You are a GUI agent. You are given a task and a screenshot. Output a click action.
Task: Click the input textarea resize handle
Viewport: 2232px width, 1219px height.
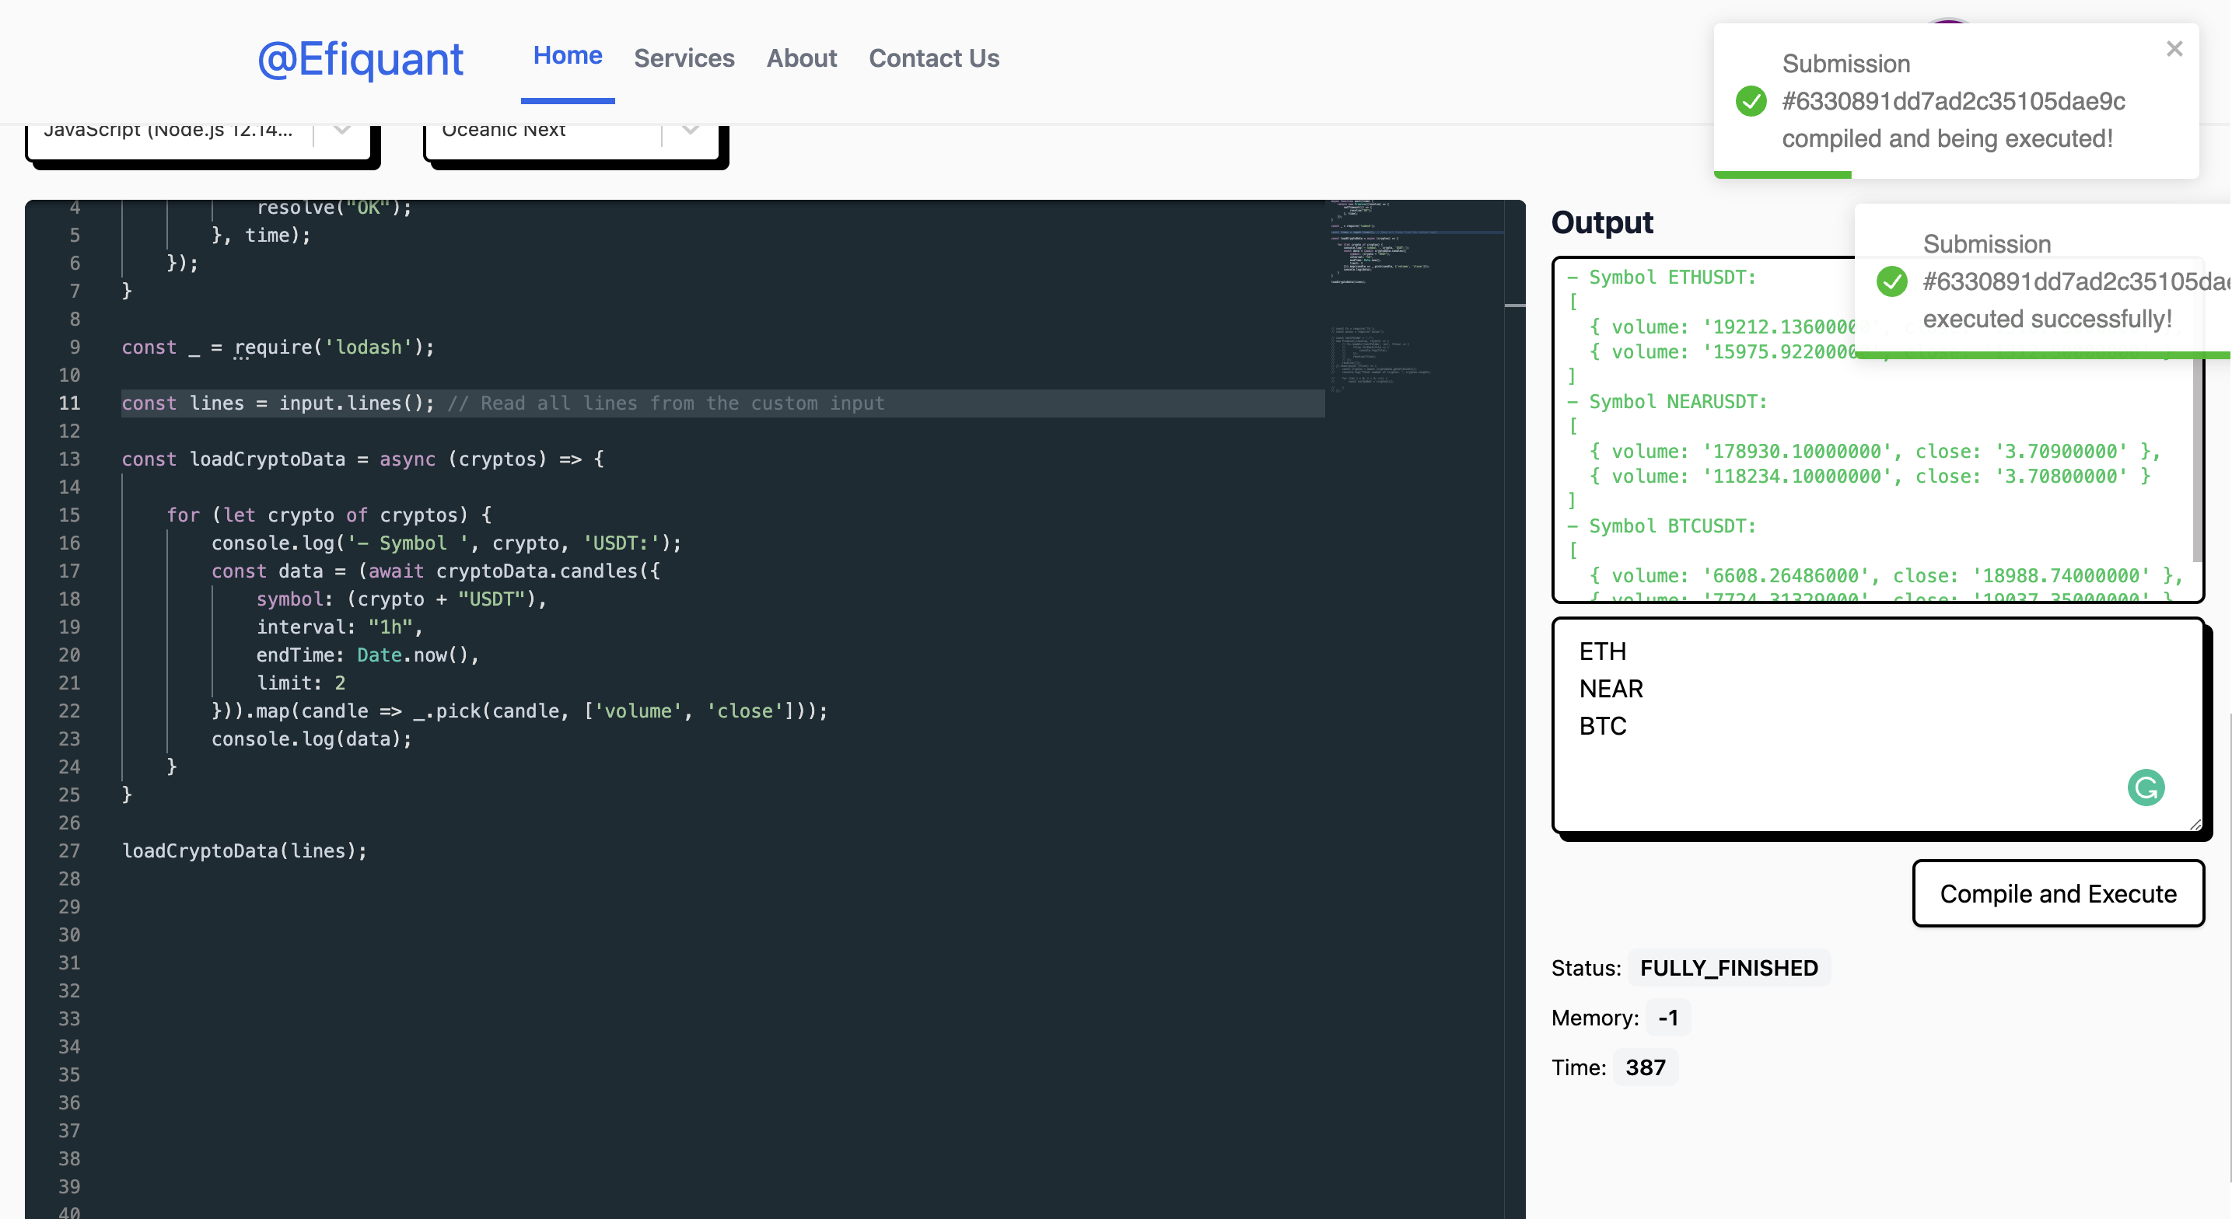(2195, 825)
